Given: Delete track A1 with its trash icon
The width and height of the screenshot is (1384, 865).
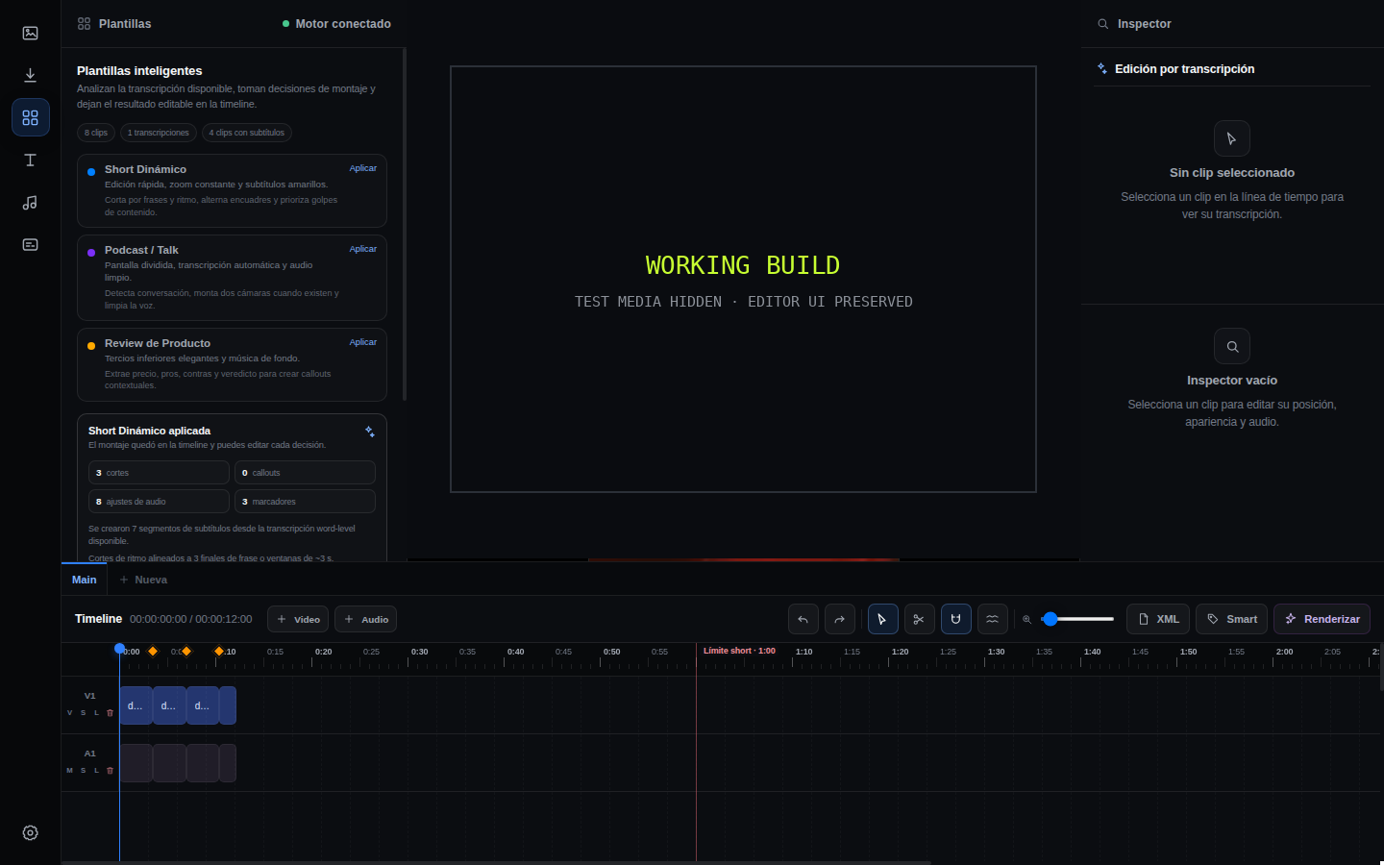Looking at the screenshot, I should 110,771.
